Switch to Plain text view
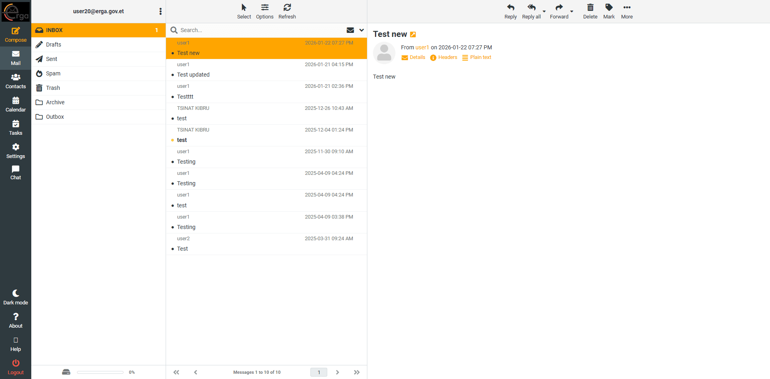Viewport: 770px width, 379px height. coord(476,57)
